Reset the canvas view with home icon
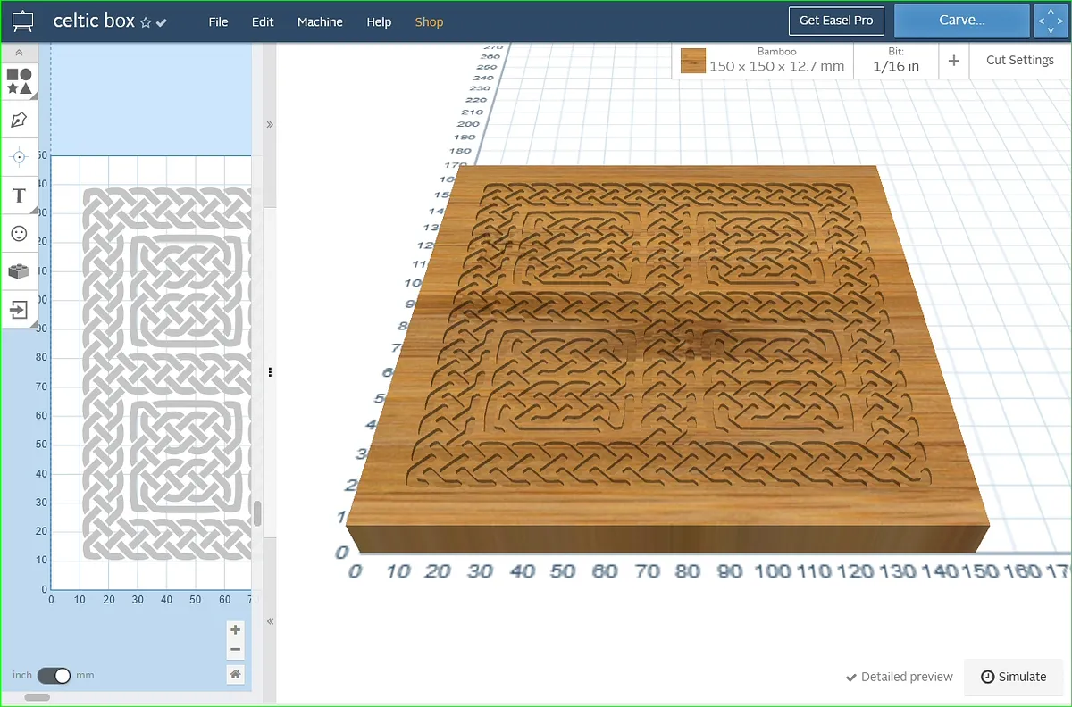1072x707 pixels. pos(235,674)
